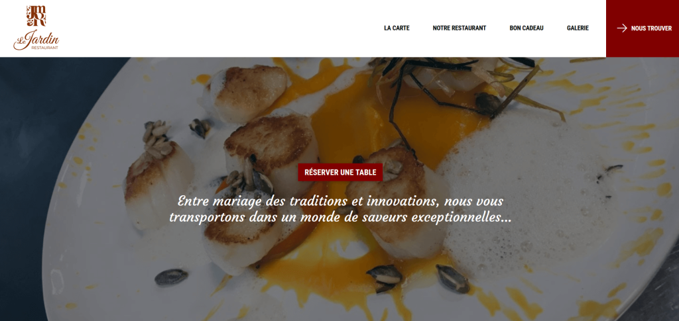Go to the Notre Restaurant section
Image resolution: width=679 pixels, height=321 pixels.
(460, 28)
